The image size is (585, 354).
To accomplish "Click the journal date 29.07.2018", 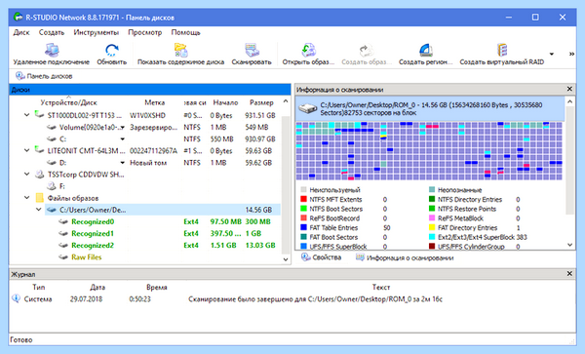I will pos(86,298).
